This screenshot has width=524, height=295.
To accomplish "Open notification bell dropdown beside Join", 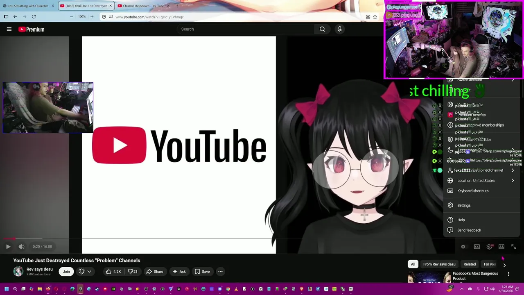I will [x=85, y=271].
